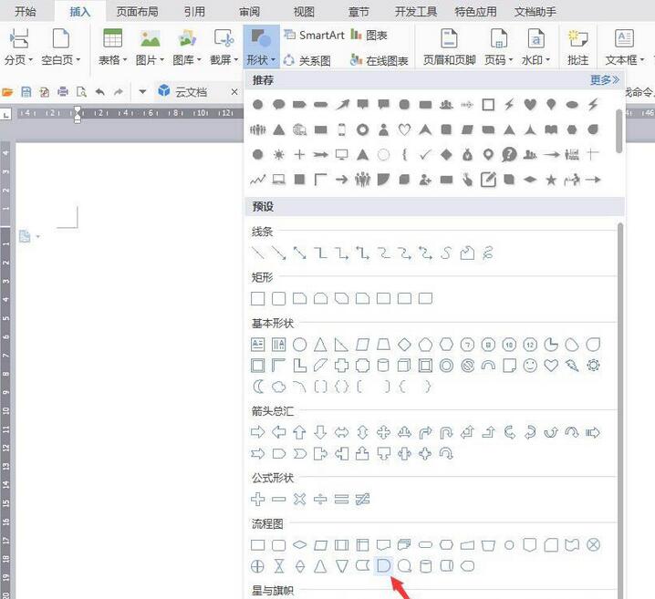Select the flowchart collate hourglass shape

click(278, 566)
